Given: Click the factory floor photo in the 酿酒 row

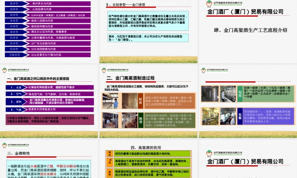Looking at the screenshot, I should [110, 120].
